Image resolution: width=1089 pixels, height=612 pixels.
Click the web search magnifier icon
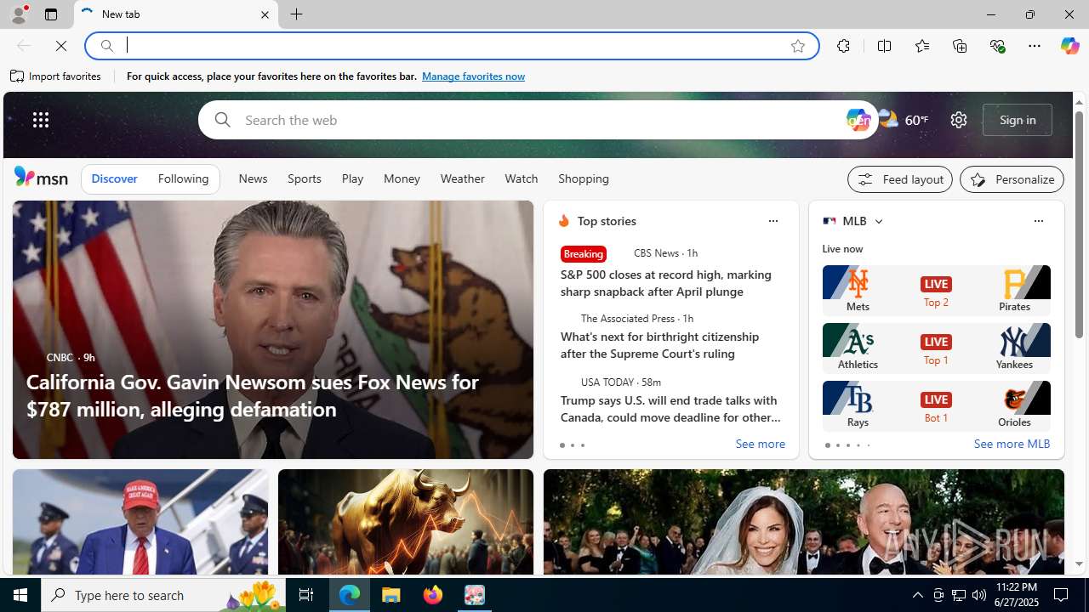point(222,120)
